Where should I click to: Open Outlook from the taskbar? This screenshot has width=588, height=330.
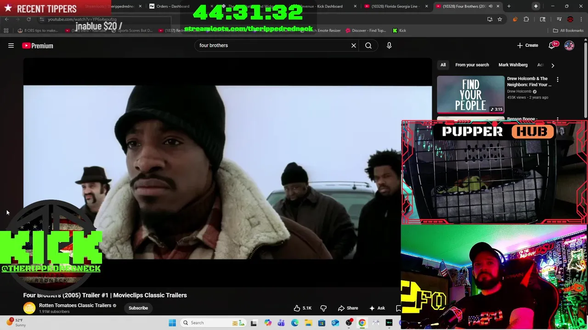pyautogui.click(x=335, y=323)
